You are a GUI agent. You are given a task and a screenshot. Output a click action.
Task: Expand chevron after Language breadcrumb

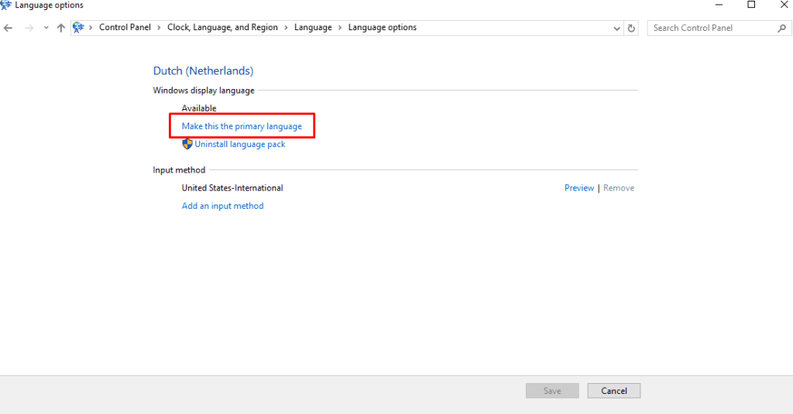pyautogui.click(x=340, y=28)
